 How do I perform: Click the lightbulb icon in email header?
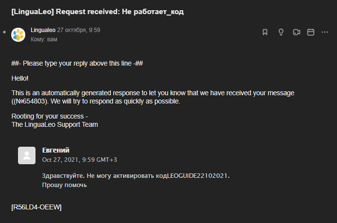[x=281, y=32]
